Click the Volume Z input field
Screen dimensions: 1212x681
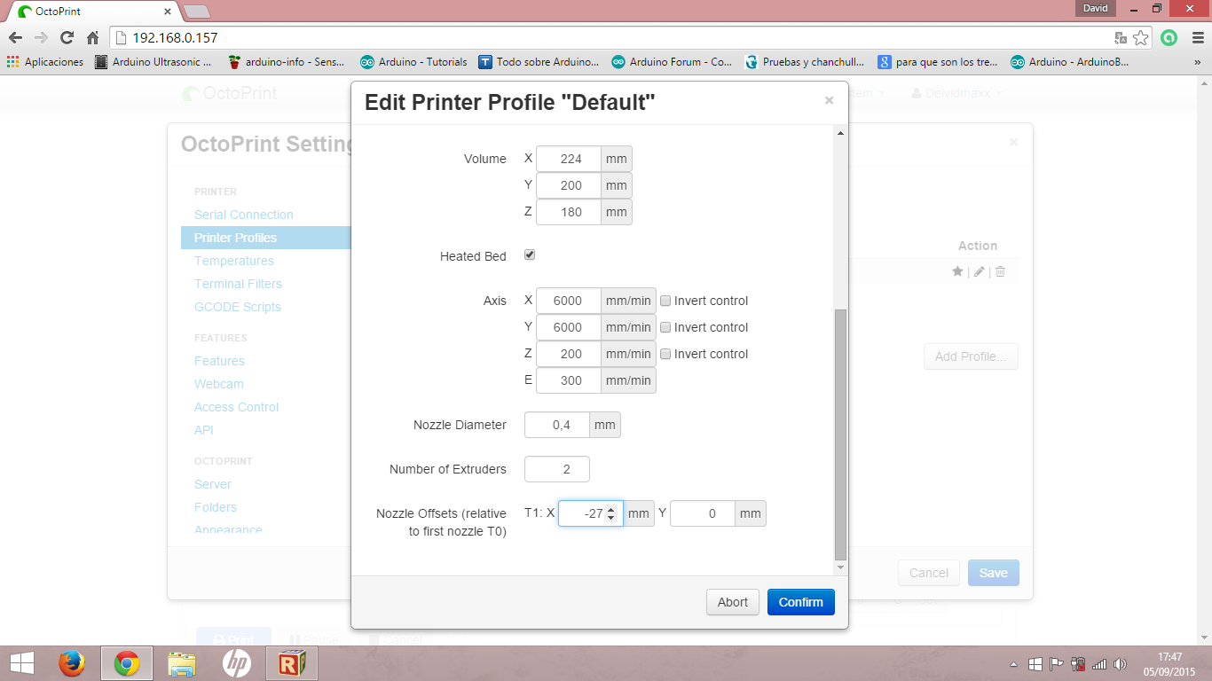click(569, 212)
